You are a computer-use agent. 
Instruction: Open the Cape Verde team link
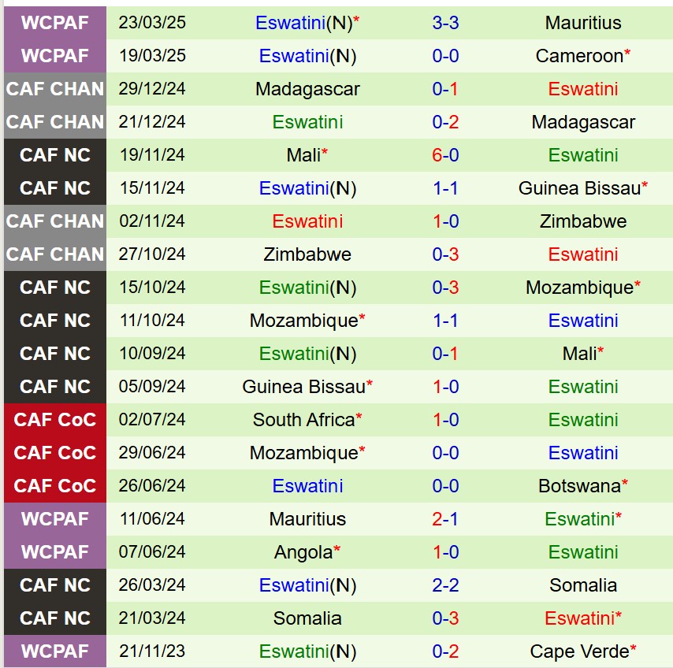click(x=579, y=651)
